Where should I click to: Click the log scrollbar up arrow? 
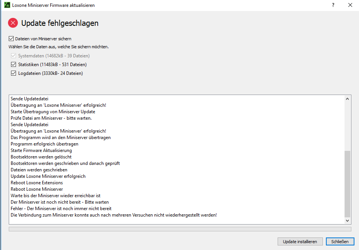pos(347,99)
